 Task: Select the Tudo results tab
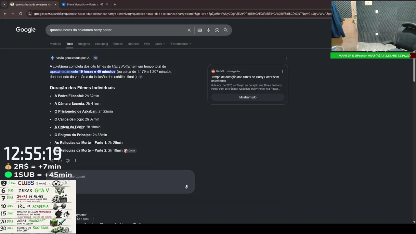coord(70,44)
